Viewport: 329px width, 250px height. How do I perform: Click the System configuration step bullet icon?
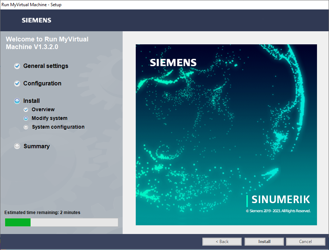click(26, 127)
